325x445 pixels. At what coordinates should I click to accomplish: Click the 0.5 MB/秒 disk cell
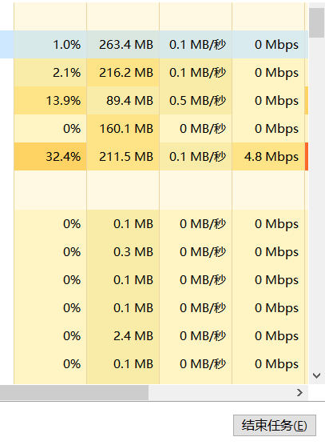(x=196, y=101)
